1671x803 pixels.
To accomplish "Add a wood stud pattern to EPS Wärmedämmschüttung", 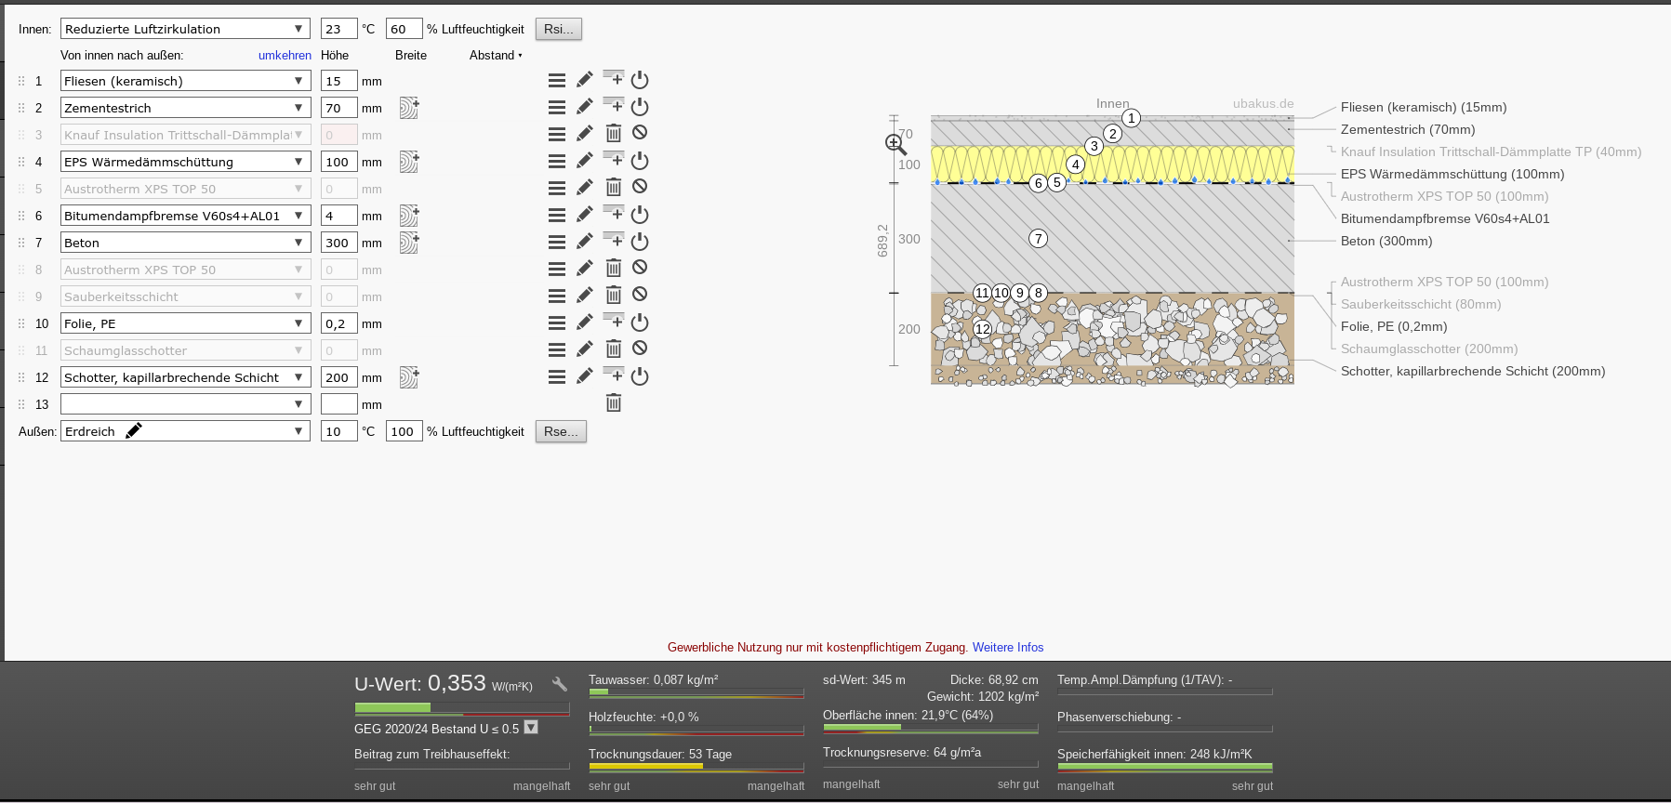I will pos(409,162).
